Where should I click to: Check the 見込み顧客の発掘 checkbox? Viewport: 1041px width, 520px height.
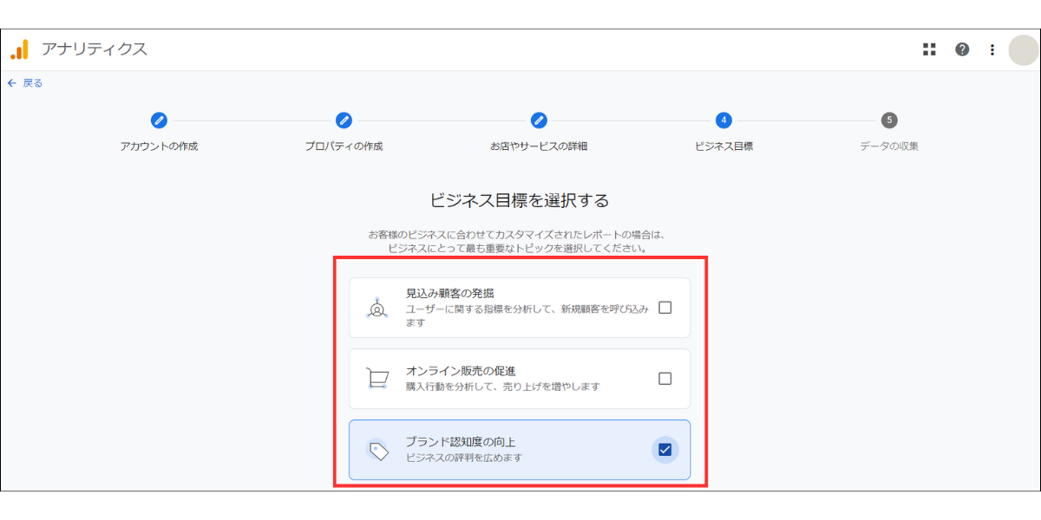[665, 308]
